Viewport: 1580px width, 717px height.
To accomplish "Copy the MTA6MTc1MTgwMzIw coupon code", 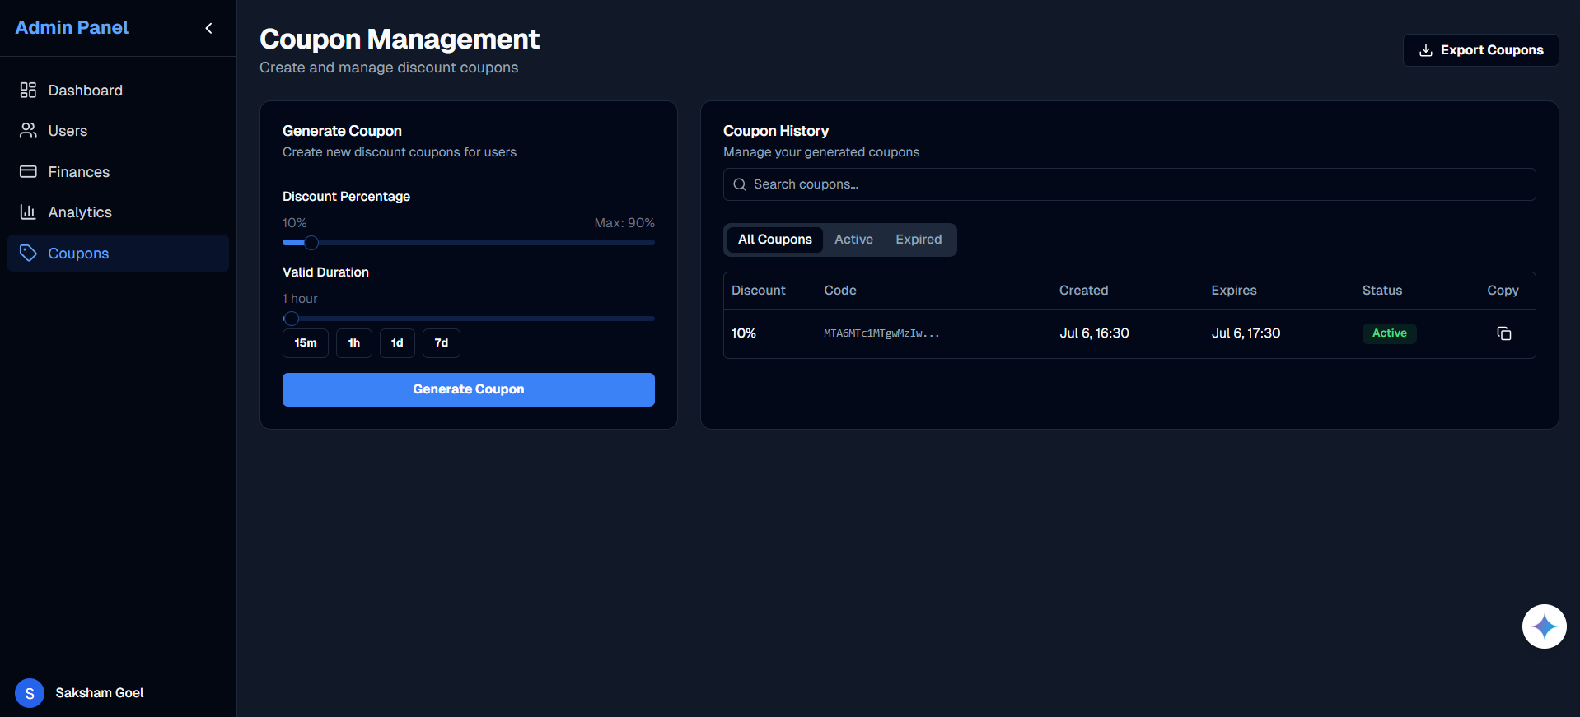I will coord(1504,333).
